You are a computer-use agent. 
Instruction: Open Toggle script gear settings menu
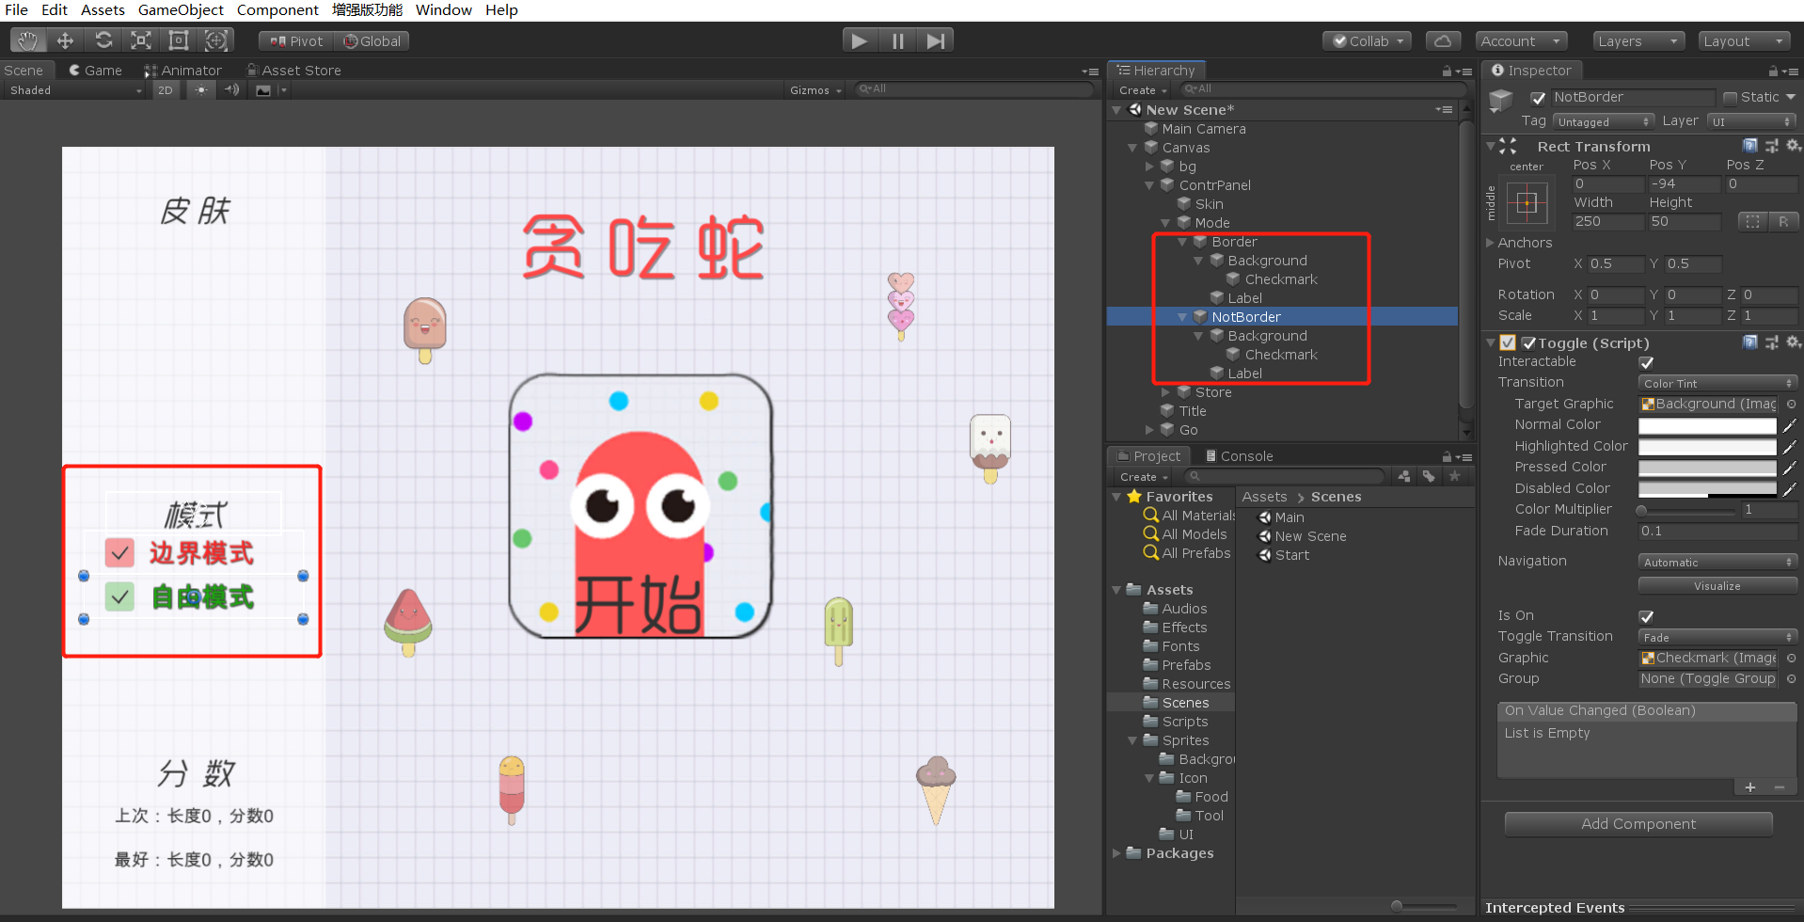click(x=1793, y=342)
